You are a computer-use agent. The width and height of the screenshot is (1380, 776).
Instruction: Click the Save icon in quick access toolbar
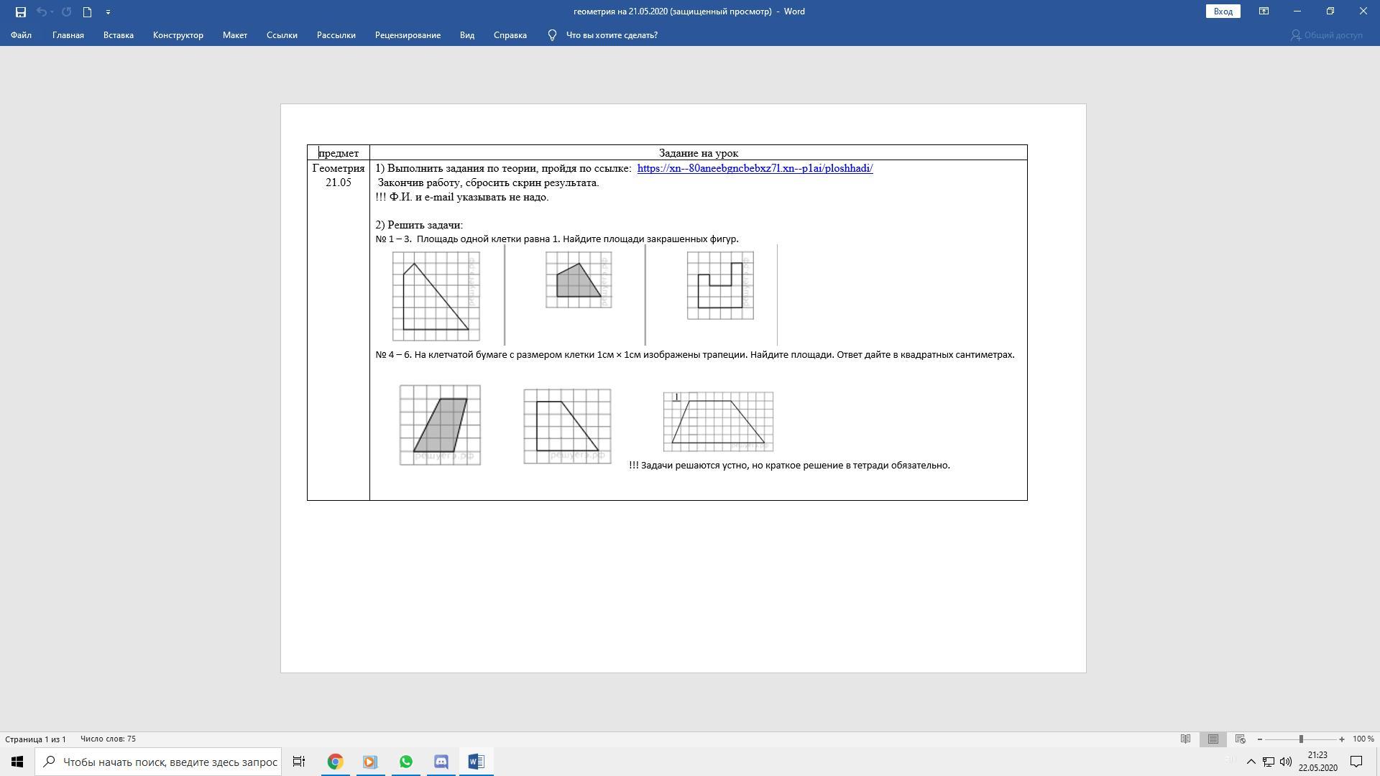click(20, 11)
